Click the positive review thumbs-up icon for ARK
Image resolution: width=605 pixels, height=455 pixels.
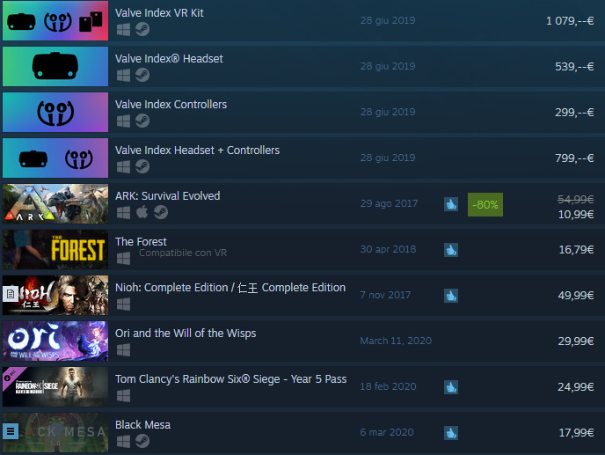[x=450, y=204]
